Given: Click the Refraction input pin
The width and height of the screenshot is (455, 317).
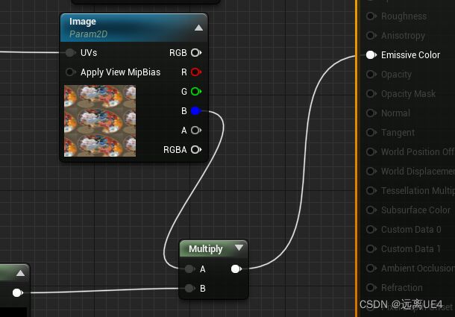Looking at the screenshot, I should click(x=371, y=287).
